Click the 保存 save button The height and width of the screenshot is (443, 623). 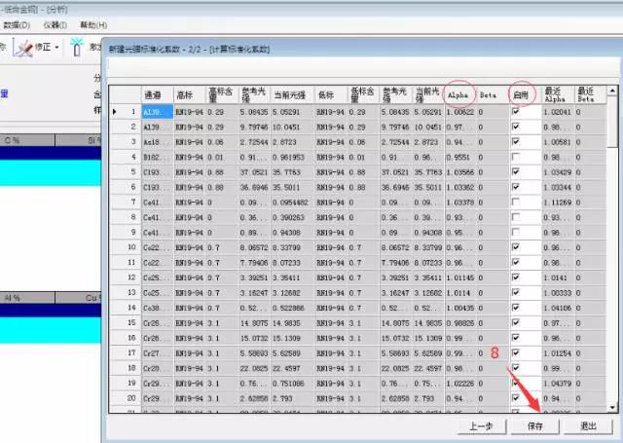(535, 425)
